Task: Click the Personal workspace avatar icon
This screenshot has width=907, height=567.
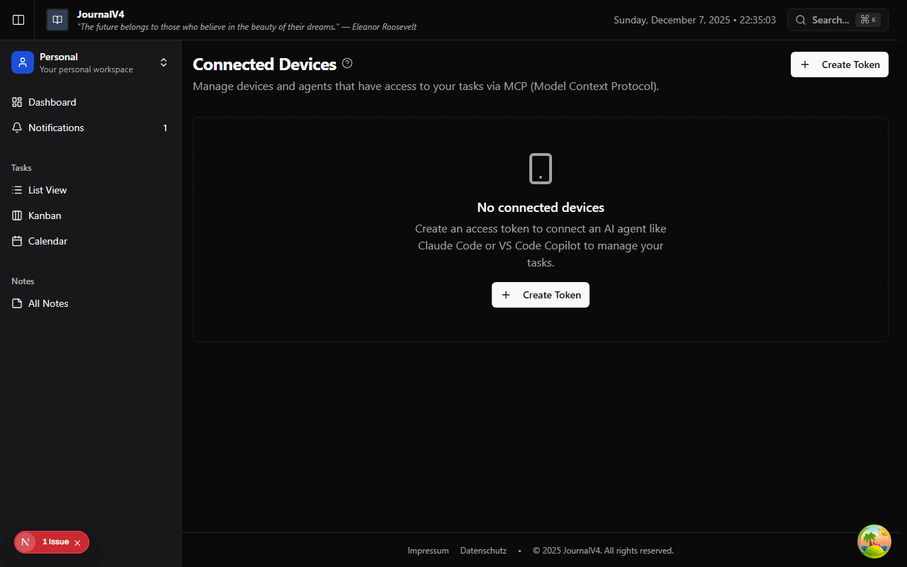Action: pyautogui.click(x=22, y=62)
